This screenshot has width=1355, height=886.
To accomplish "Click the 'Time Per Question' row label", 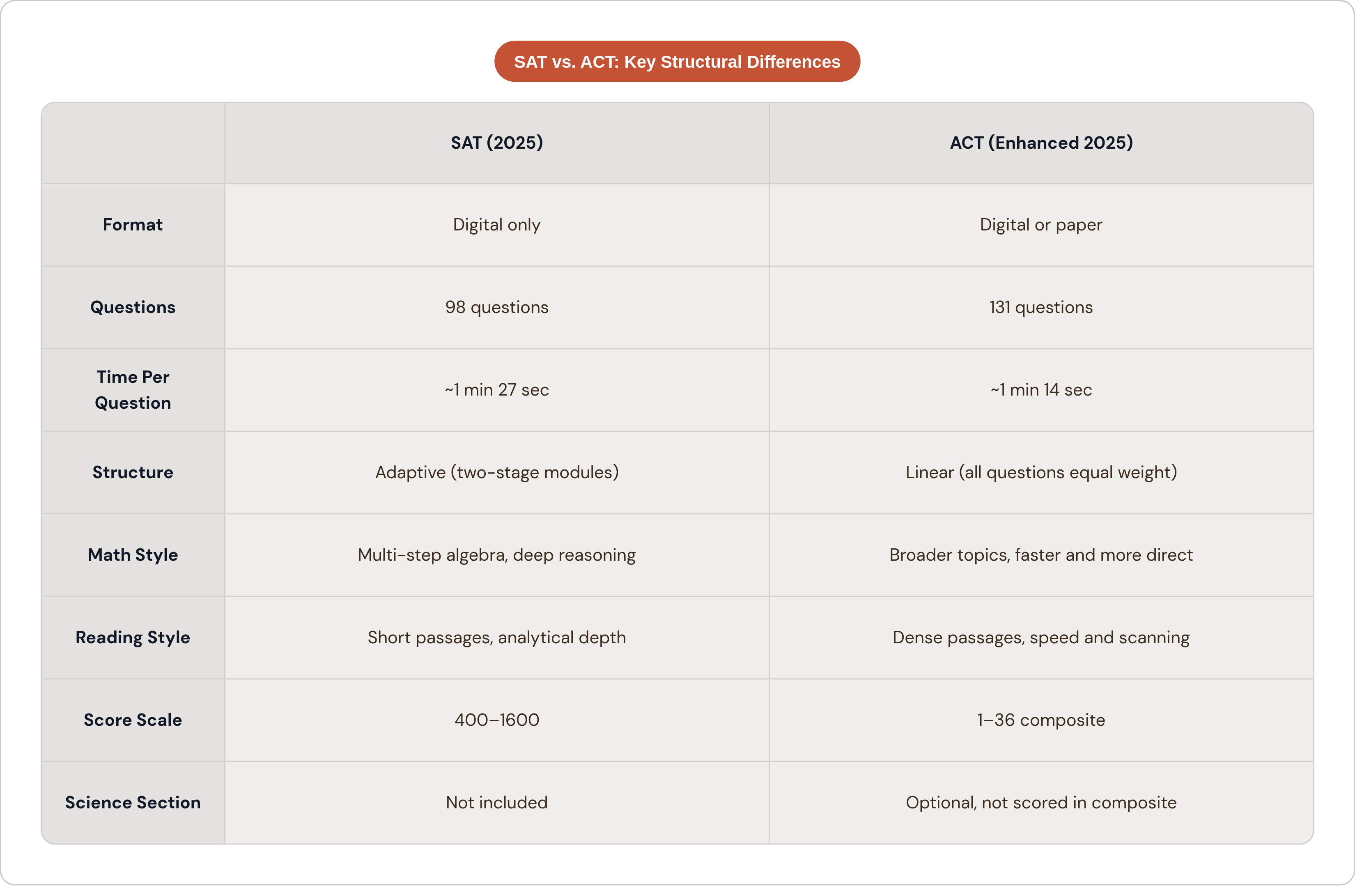I will pyautogui.click(x=133, y=390).
